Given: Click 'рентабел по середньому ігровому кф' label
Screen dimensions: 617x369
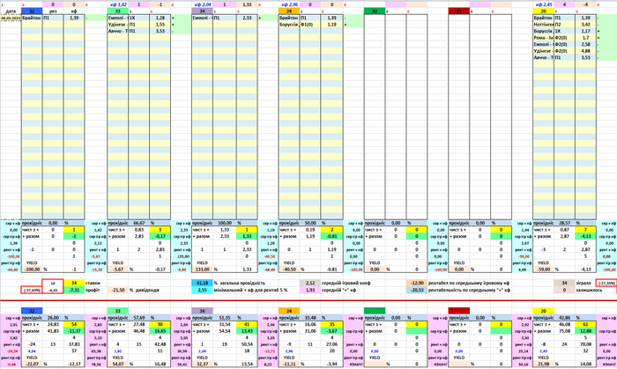Looking at the screenshot, I should 469,283.
